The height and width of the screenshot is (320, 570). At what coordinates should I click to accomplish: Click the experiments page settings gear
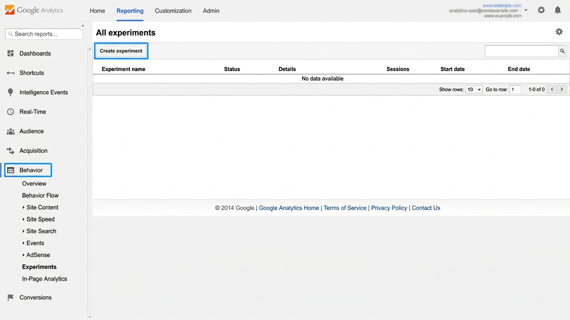pyautogui.click(x=559, y=32)
